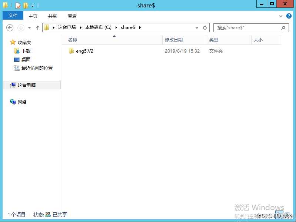The image size is (296, 222).
Task: Sort by the 名称 column header
Action: pyautogui.click(x=112, y=40)
